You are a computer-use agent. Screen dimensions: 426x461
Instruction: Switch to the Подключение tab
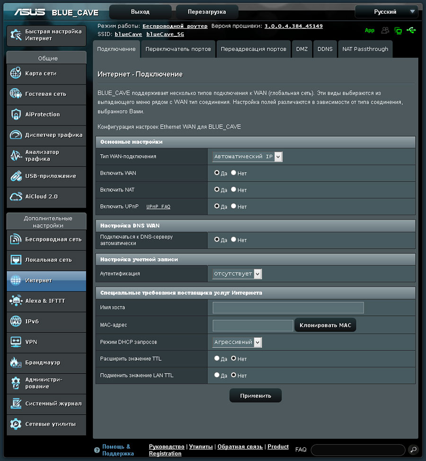(116, 49)
